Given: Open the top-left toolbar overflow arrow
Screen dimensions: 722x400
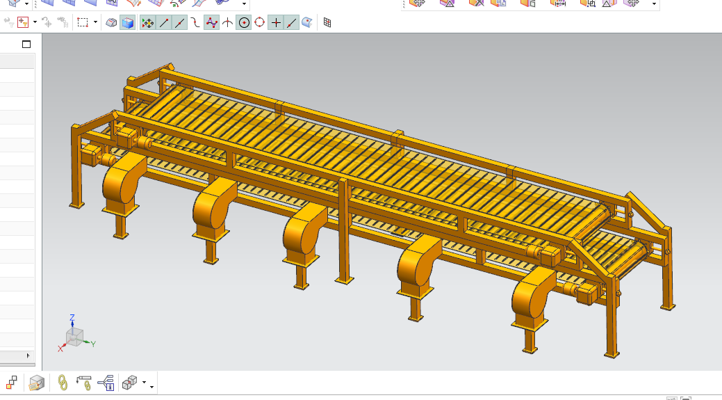Looking at the screenshot, I should coord(244,4).
